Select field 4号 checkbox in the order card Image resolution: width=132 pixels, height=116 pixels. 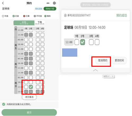pyautogui.click(x=97, y=42)
